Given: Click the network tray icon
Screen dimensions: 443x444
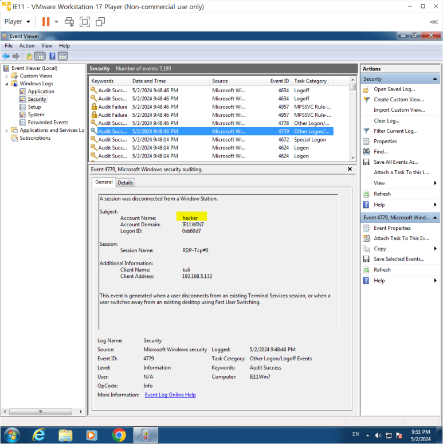Looking at the screenshot, I should click(389, 435).
